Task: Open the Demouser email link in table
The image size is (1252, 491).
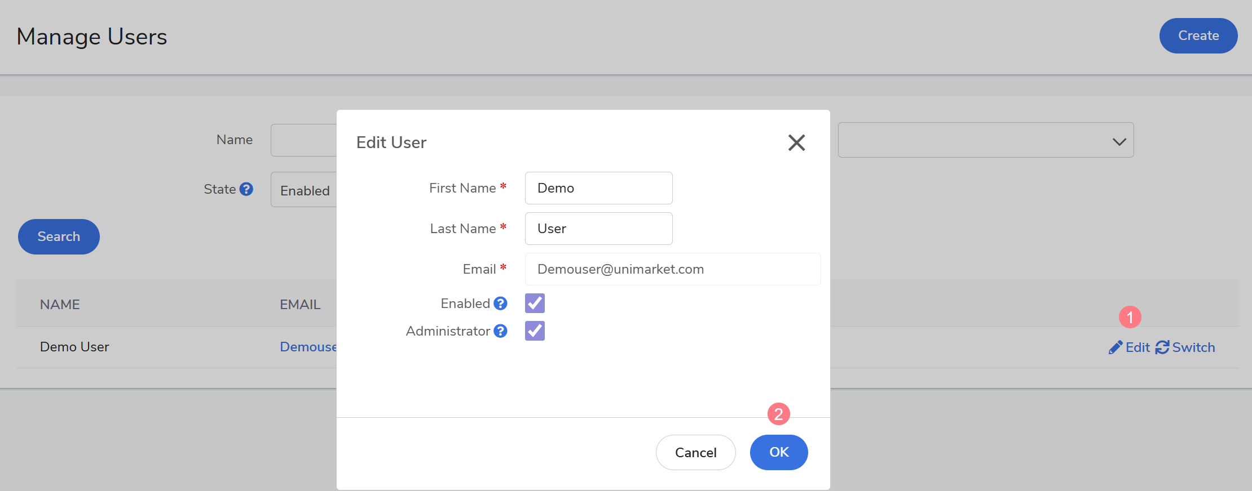Action: click(308, 347)
